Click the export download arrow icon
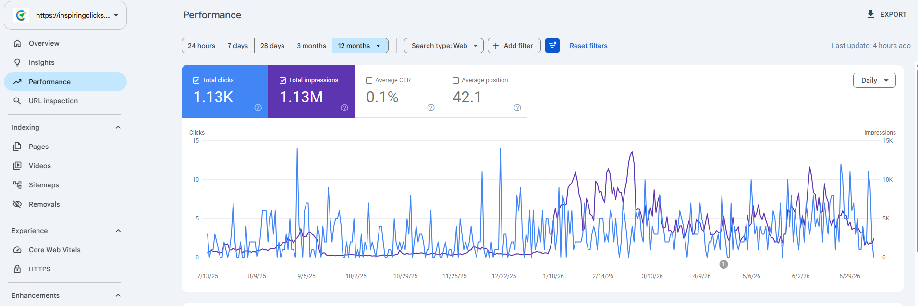The height and width of the screenshot is (306, 918). (x=871, y=14)
